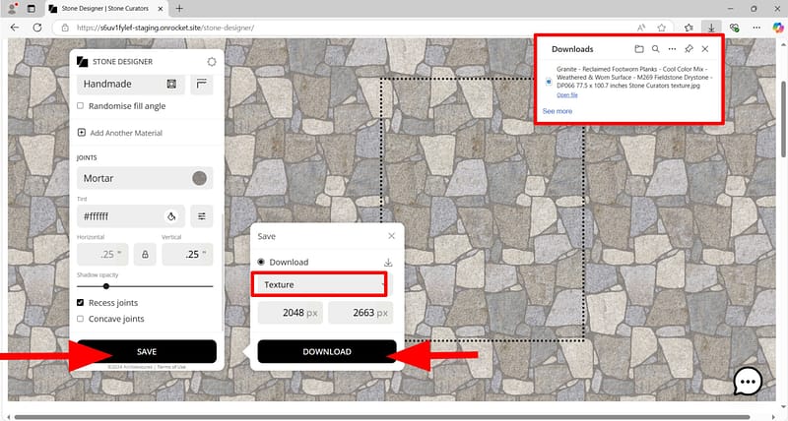Click the tint paint bucket icon

171,215
